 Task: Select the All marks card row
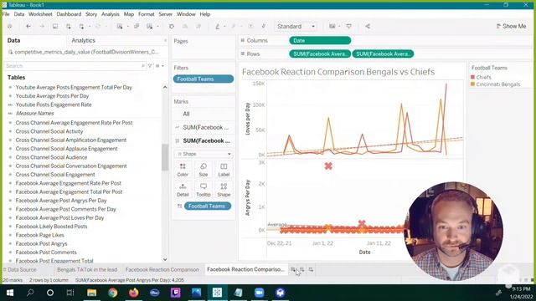pos(204,114)
